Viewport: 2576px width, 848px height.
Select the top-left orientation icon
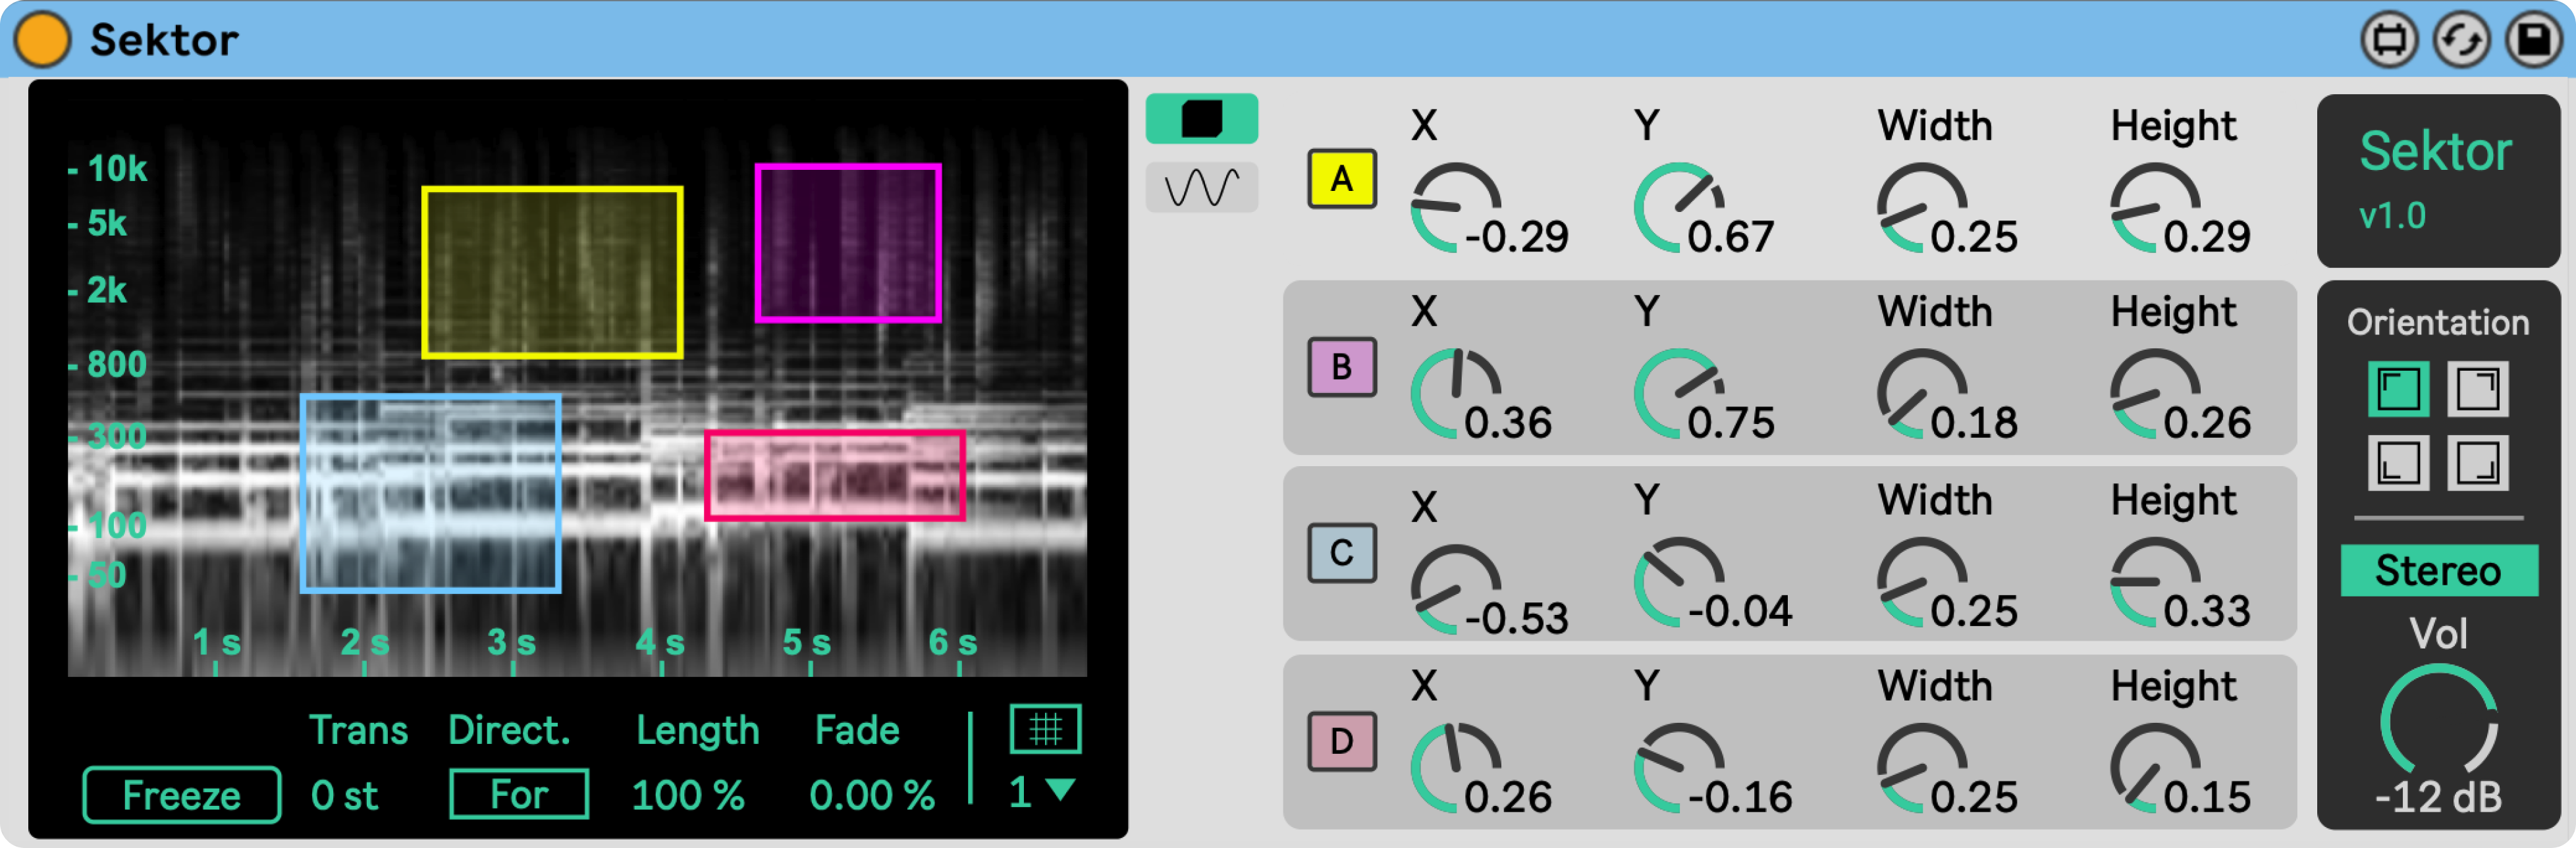point(2398,389)
